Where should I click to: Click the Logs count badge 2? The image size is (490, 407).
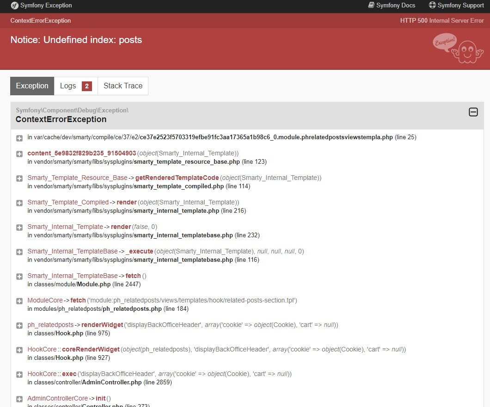87,86
